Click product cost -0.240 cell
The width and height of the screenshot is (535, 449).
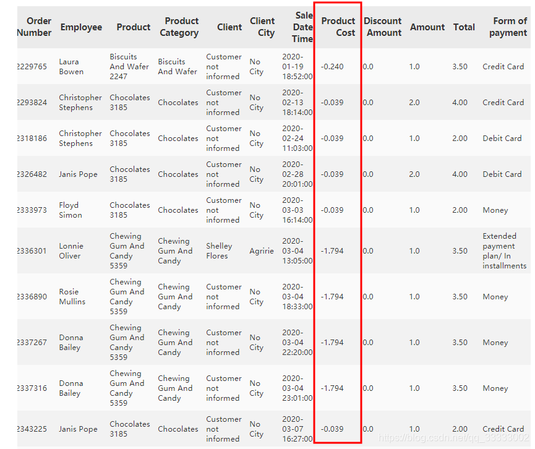coord(332,67)
